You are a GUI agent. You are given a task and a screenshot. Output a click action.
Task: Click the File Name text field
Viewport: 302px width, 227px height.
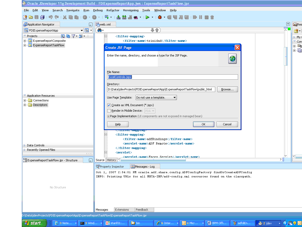pyautogui.click(x=172, y=77)
